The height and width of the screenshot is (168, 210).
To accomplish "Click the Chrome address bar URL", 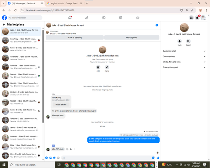I will [x=50, y=10].
